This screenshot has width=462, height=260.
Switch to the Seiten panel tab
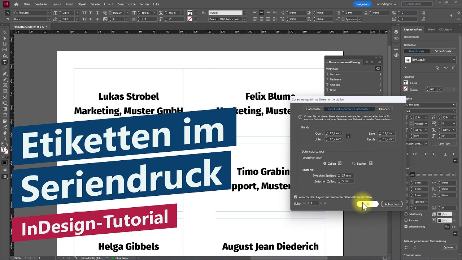pos(431,29)
